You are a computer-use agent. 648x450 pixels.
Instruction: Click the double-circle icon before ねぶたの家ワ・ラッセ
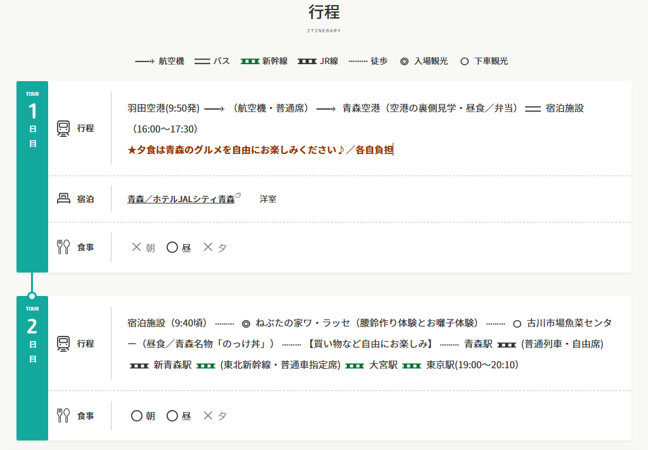click(x=246, y=323)
